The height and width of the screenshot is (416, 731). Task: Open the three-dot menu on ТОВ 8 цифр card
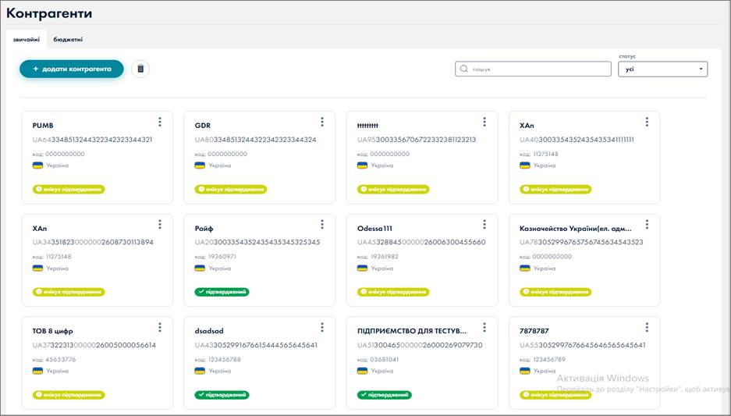(160, 327)
